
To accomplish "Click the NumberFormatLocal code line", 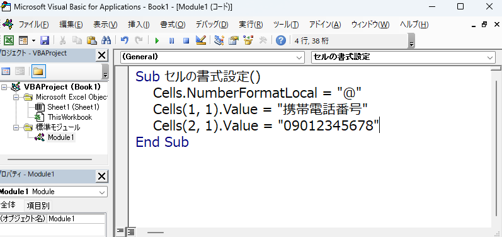I will coord(257,93).
